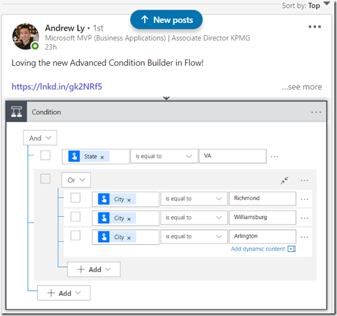337x316 pixels.
Task: Click the Richmond value field
Action: click(x=262, y=198)
